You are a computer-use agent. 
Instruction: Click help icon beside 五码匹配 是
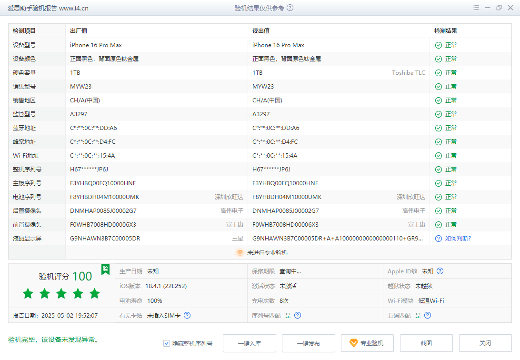coord(428,315)
